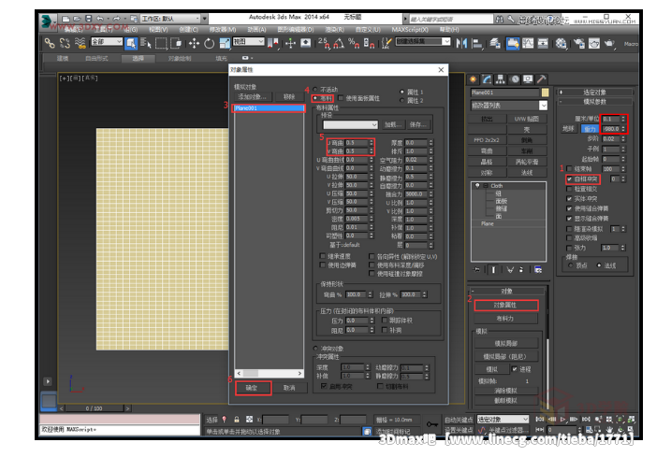
Task: Open Render Setup teapot icon
Action: coord(579,43)
